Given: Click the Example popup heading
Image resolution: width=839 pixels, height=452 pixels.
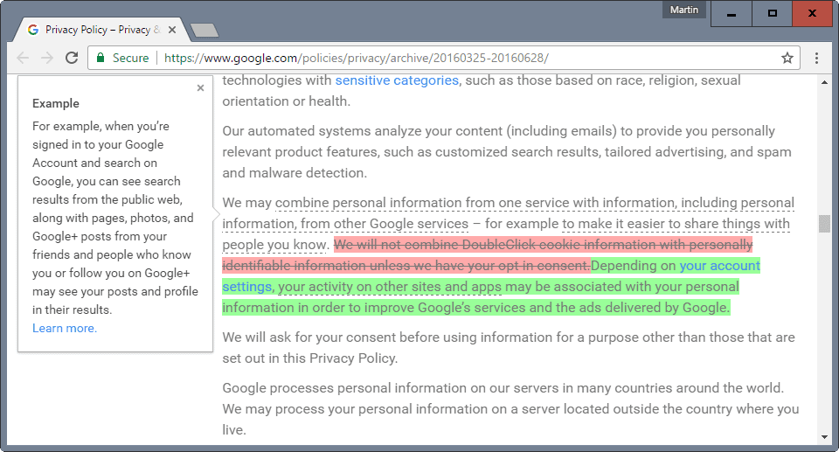Looking at the screenshot, I should (x=56, y=103).
